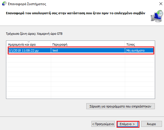
Task: Click the divider between the date and Περιγραφή headers
Action: point(51,44)
